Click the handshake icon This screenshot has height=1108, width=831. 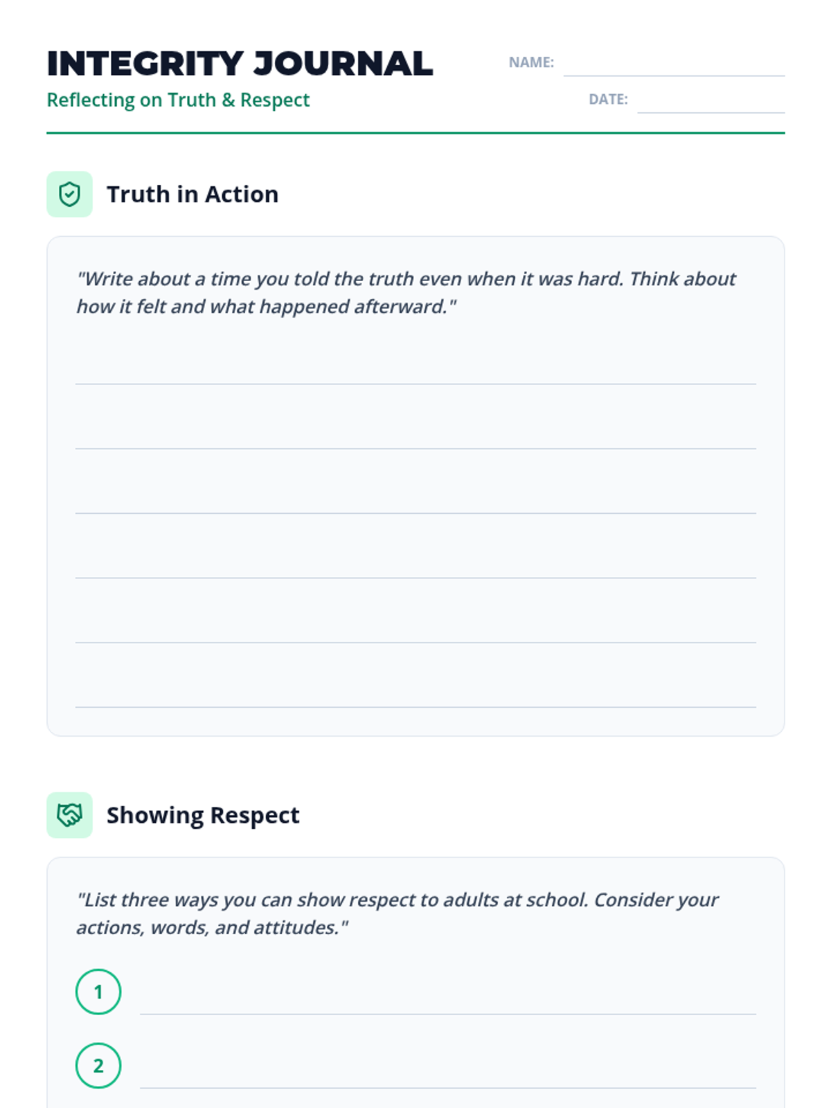[69, 815]
